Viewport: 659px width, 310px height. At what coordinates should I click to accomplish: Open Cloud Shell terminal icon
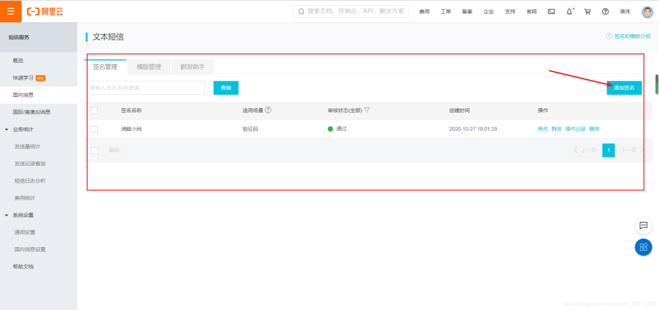(551, 11)
